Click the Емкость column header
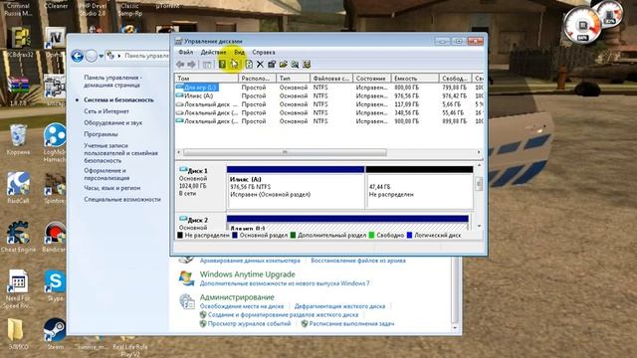 415,78
